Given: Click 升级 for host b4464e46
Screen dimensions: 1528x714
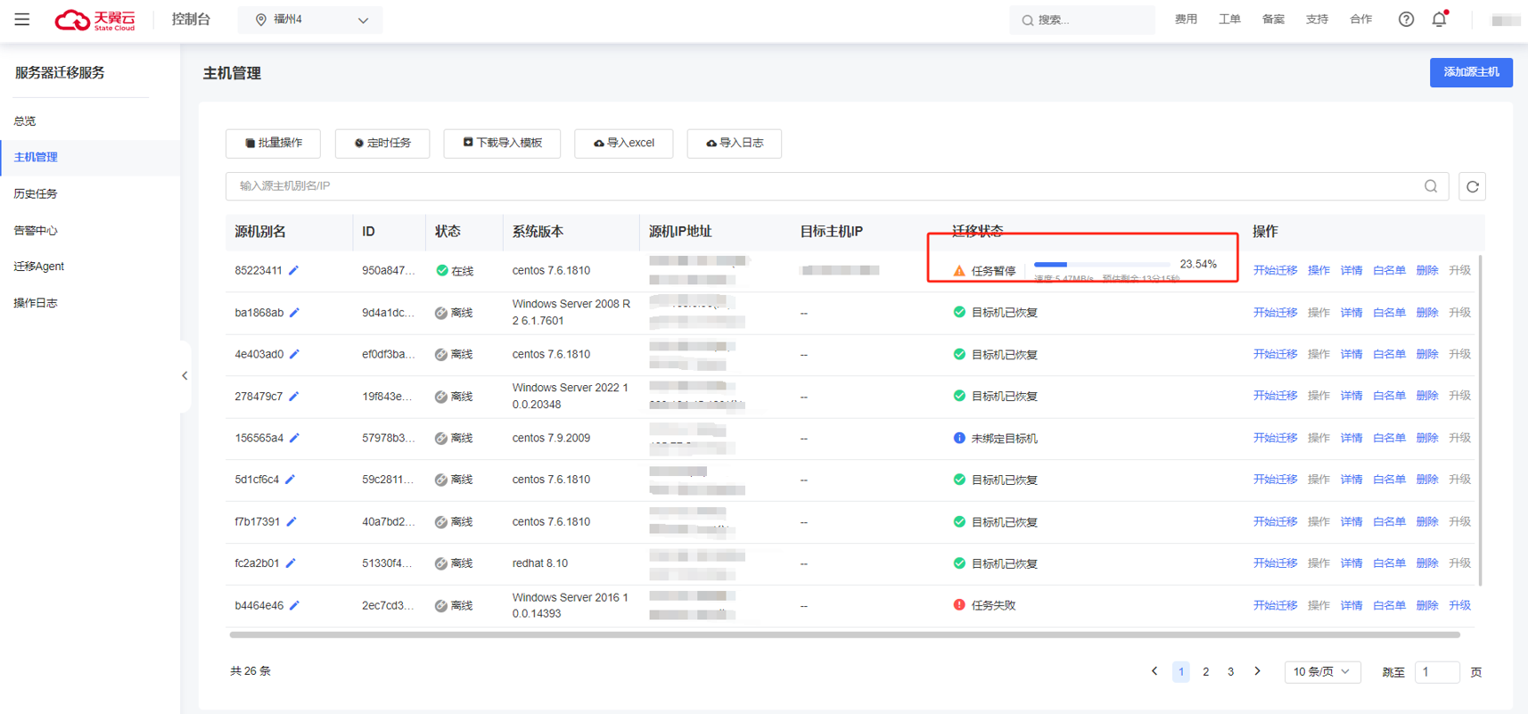Looking at the screenshot, I should coord(1459,605).
